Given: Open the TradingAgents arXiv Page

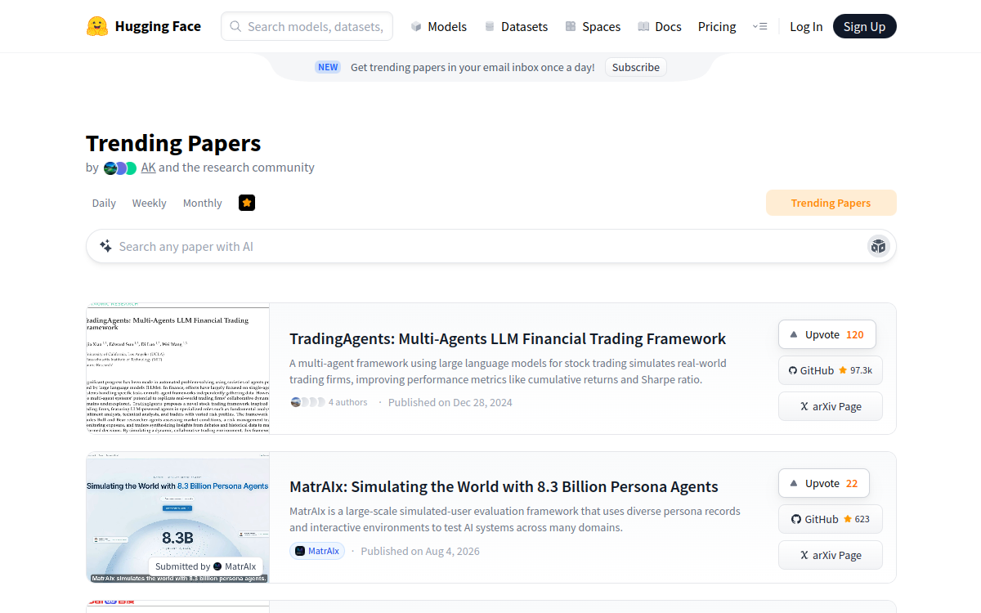Looking at the screenshot, I should click(830, 406).
